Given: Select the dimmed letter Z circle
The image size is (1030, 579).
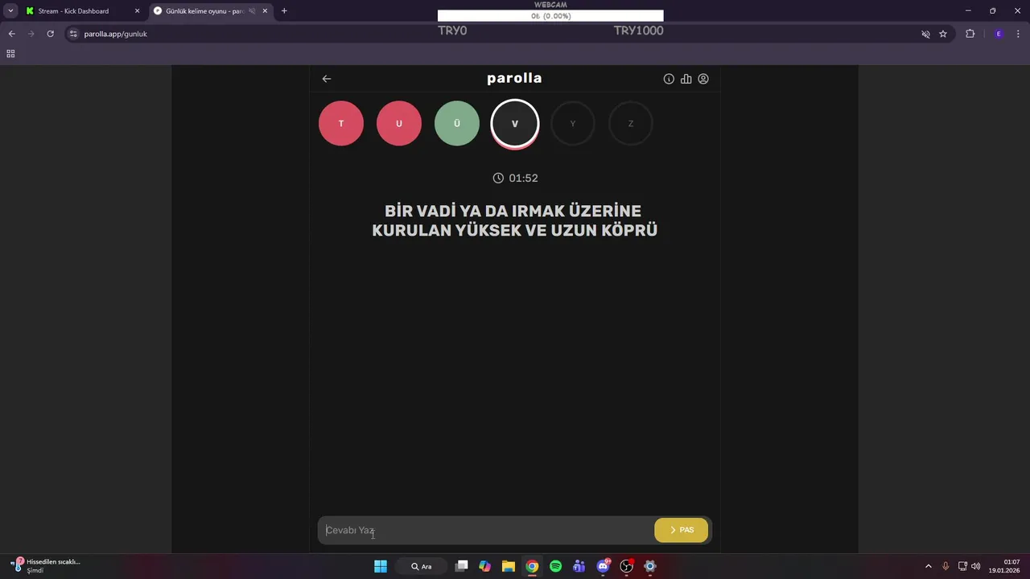Looking at the screenshot, I should point(631,123).
